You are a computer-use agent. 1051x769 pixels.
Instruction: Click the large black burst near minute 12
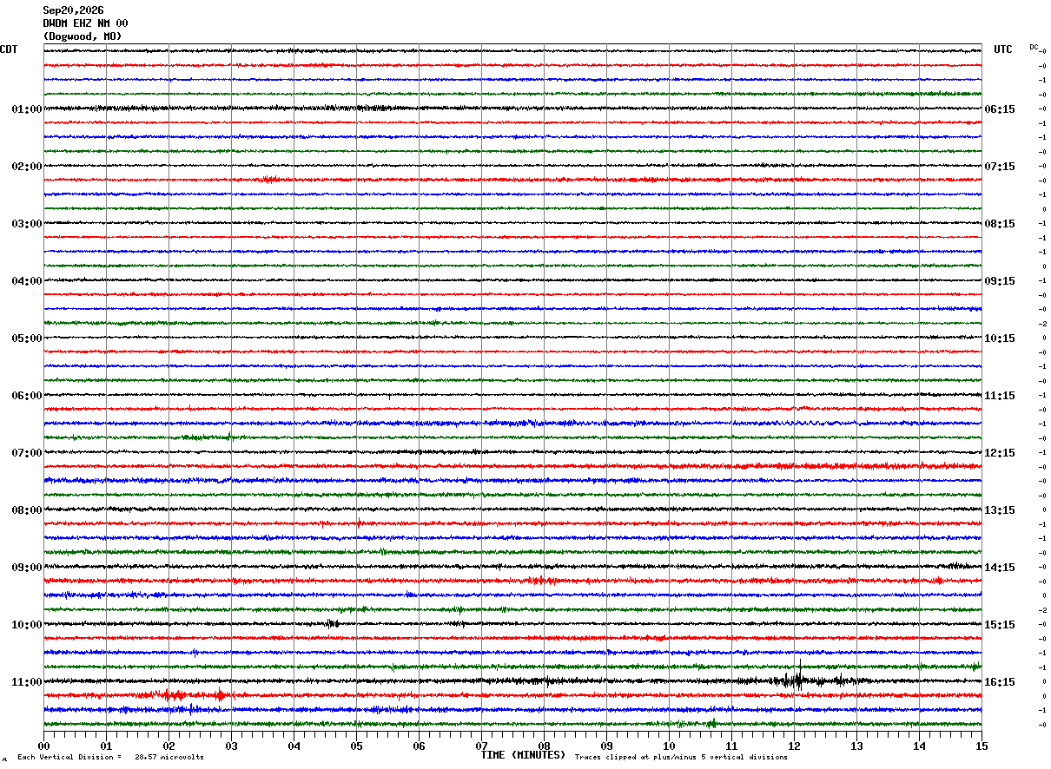coord(796,679)
